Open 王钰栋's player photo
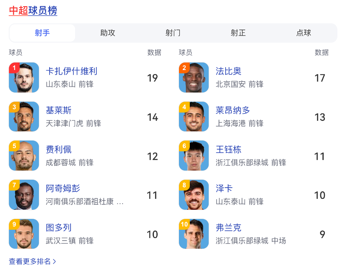Viewport: 347px width, 266px height. click(194, 156)
